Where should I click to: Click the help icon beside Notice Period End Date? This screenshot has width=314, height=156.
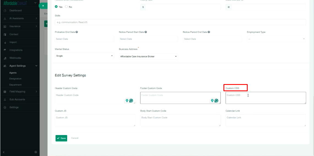(209, 32)
